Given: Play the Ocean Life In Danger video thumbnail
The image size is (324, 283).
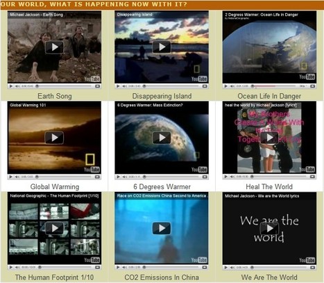Looking at the screenshot, I should coord(269,47).
